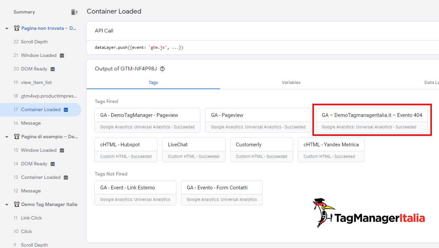
Task: Collapse the Demo Tag Manager Italia group
Action: point(7,205)
